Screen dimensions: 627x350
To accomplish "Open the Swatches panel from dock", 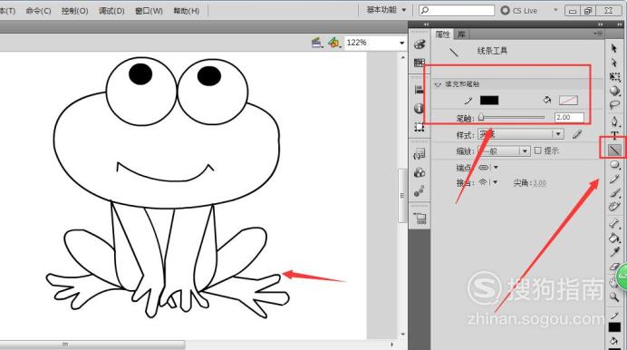I will click(x=420, y=63).
